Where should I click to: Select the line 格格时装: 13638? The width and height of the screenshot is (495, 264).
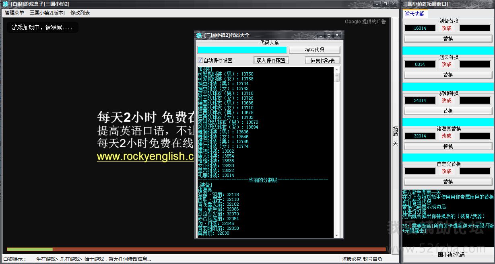click(x=216, y=161)
